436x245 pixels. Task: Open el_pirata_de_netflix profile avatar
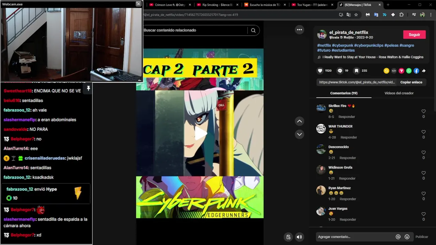point(322,34)
